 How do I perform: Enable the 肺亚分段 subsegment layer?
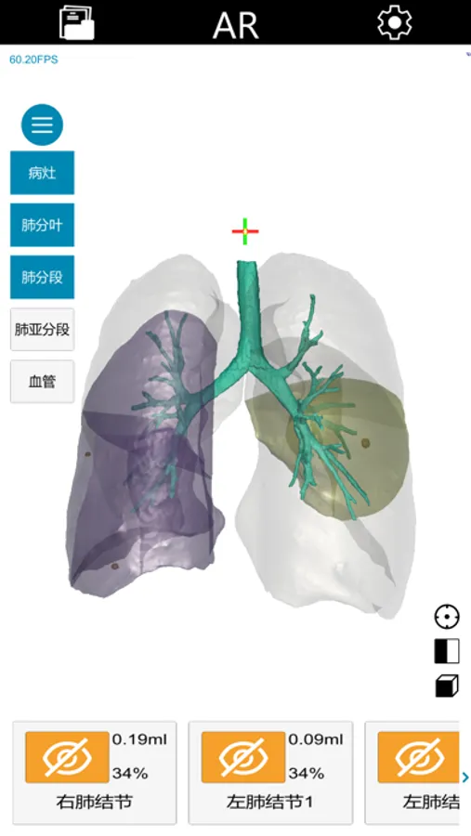pyautogui.click(x=42, y=330)
